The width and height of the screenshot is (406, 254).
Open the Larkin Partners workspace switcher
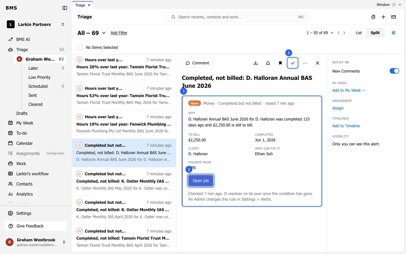click(36, 24)
